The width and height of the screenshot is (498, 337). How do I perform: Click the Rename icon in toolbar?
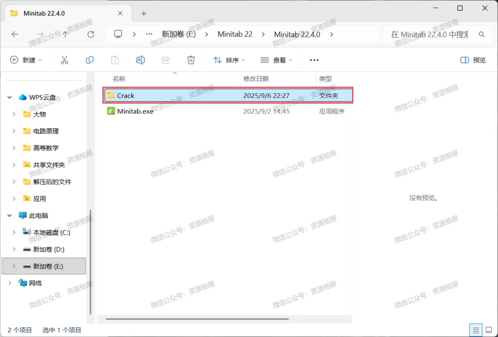(140, 60)
